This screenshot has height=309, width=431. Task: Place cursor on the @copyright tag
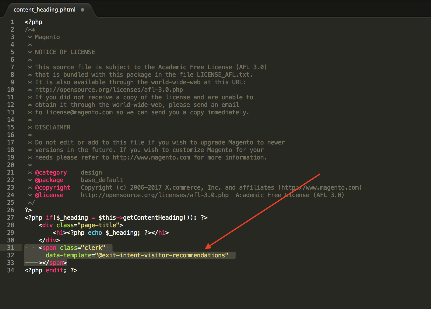point(52,188)
